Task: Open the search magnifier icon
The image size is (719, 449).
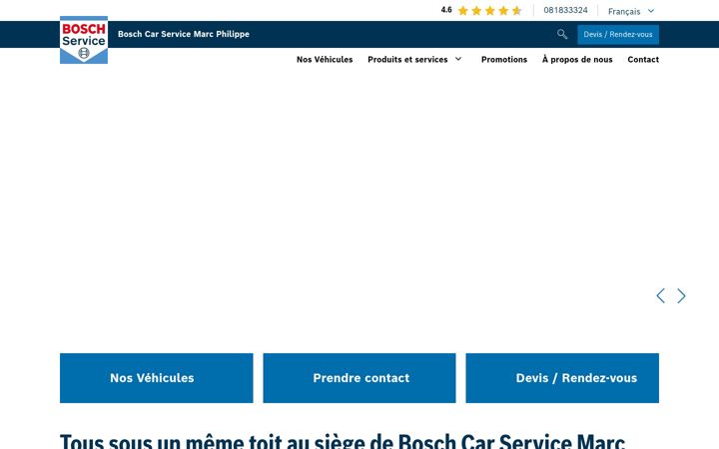Action: point(562,34)
